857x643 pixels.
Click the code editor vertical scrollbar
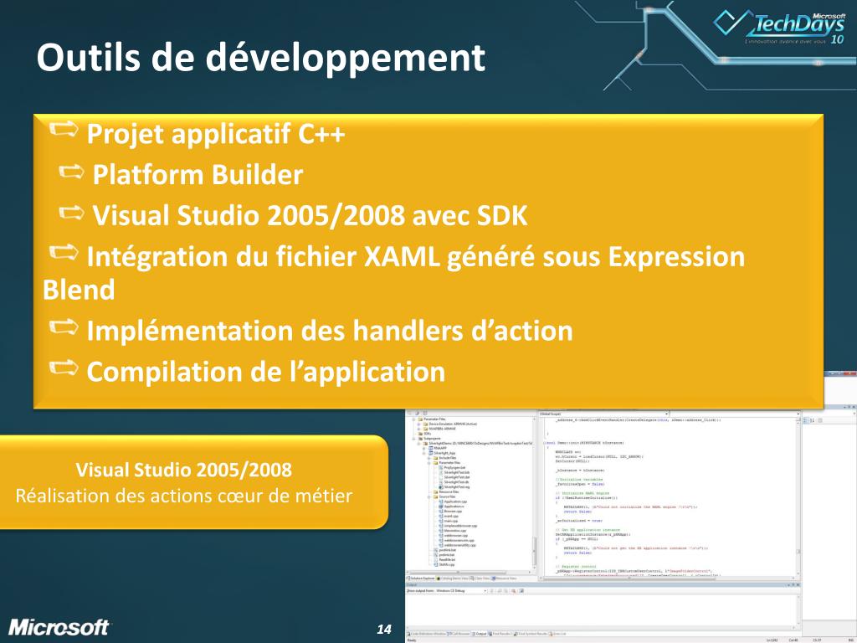coord(798,497)
